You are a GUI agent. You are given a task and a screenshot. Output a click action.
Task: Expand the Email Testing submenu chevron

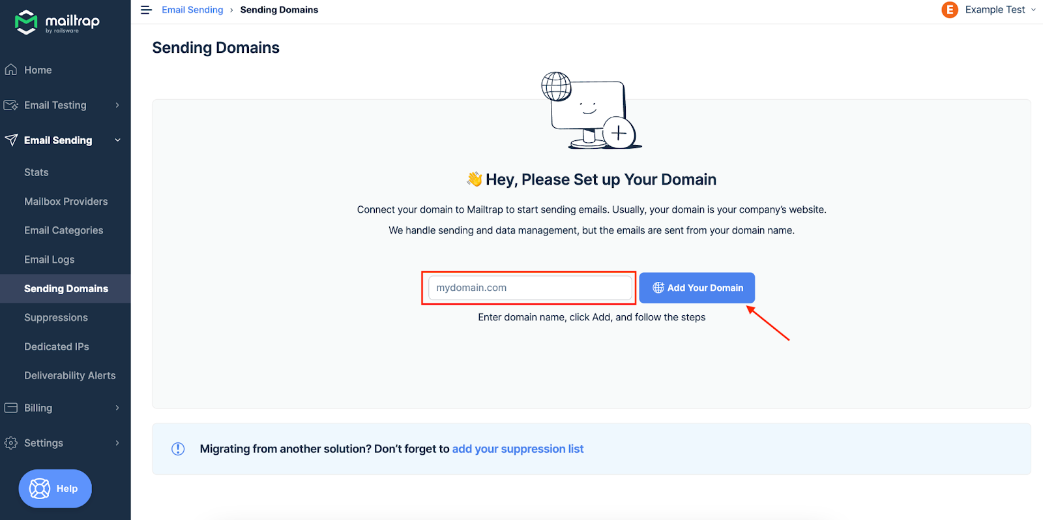(x=117, y=105)
